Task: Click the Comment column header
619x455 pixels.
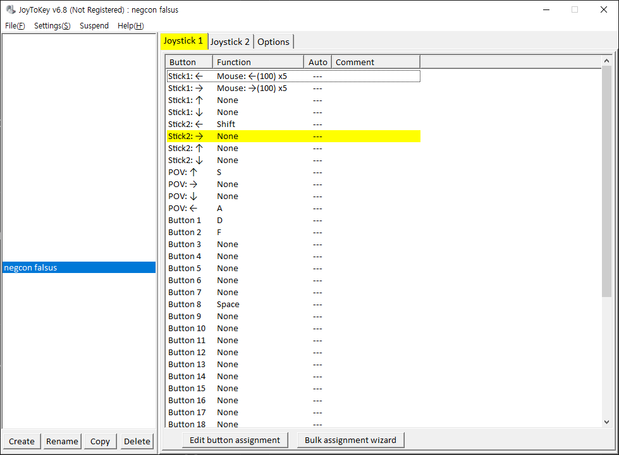Action: 376,63
